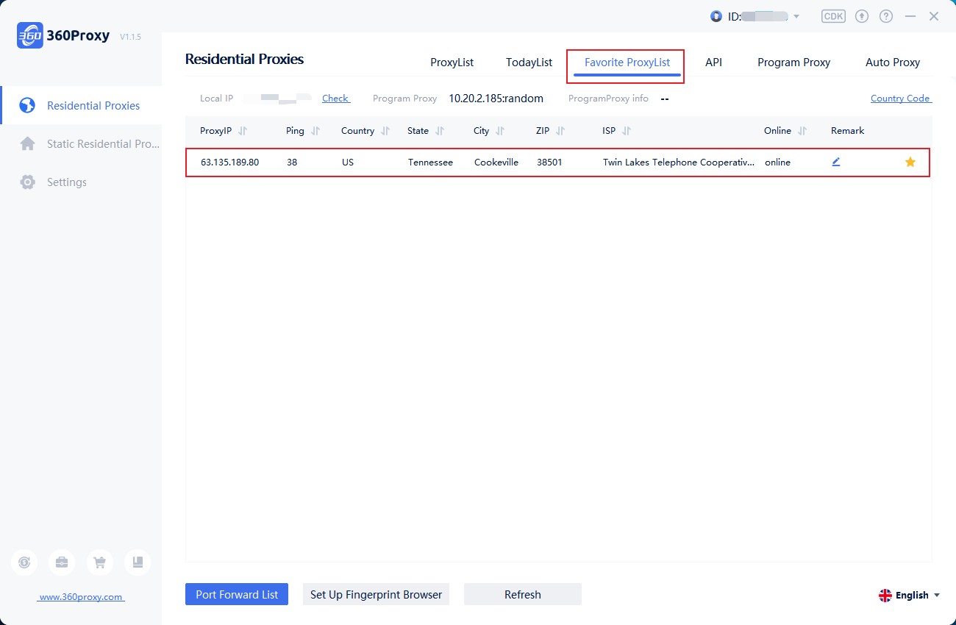This screenshot has height=625, width=956.
Task: Click the briefcase icon at sidebar bottom
Action: tap(62, 562)
